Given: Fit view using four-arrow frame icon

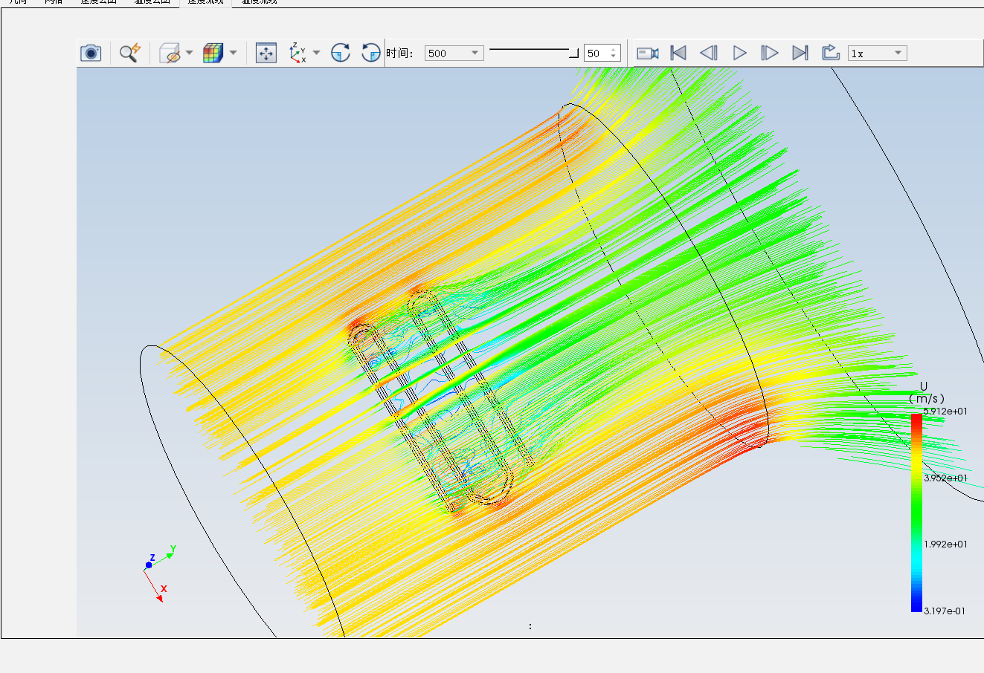Looking at the screenshot, I should pyautogui.click(x=266, y=53).
